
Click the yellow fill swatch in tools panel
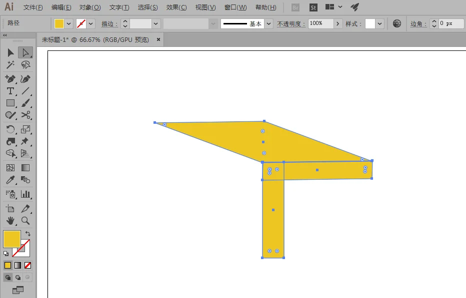tap(11, 239)
